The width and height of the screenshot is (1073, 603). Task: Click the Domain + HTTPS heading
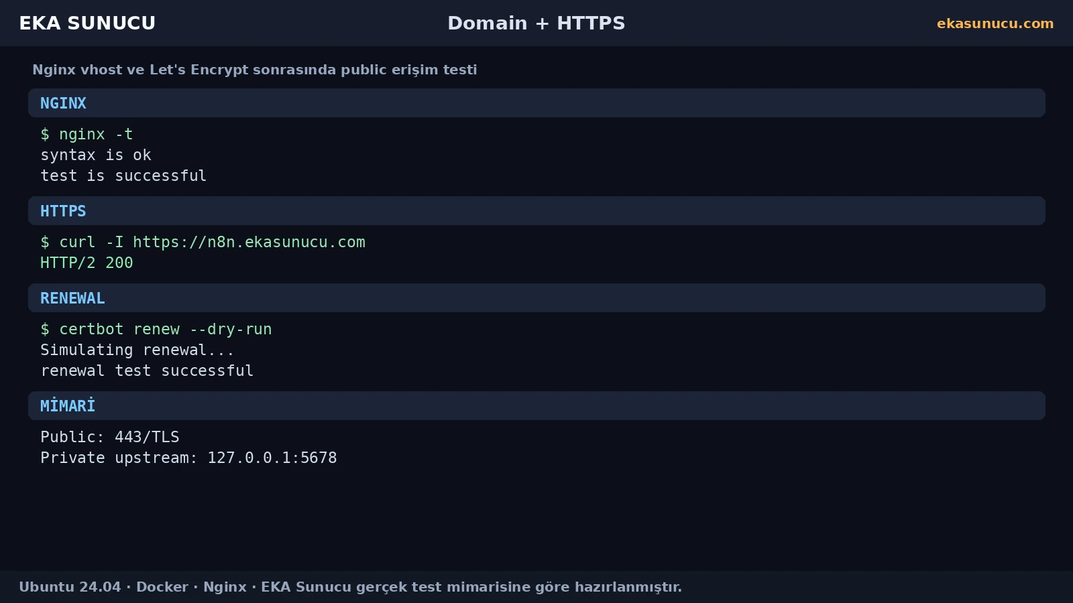(x=536, y=23)
